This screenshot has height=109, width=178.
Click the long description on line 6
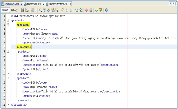[109, 38]
